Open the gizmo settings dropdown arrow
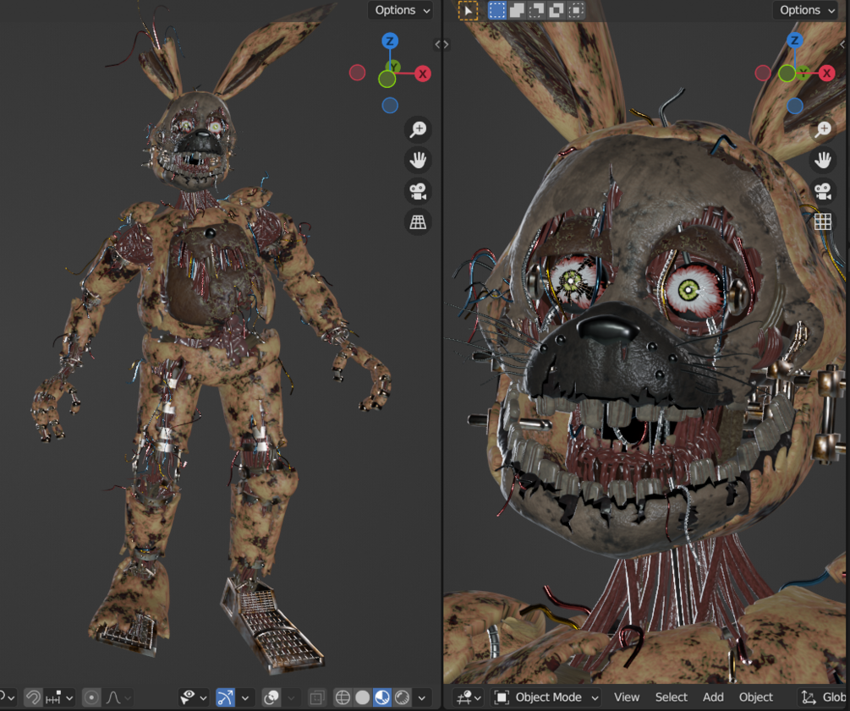The height and width of the screenshot is (711, 850). 245,697
